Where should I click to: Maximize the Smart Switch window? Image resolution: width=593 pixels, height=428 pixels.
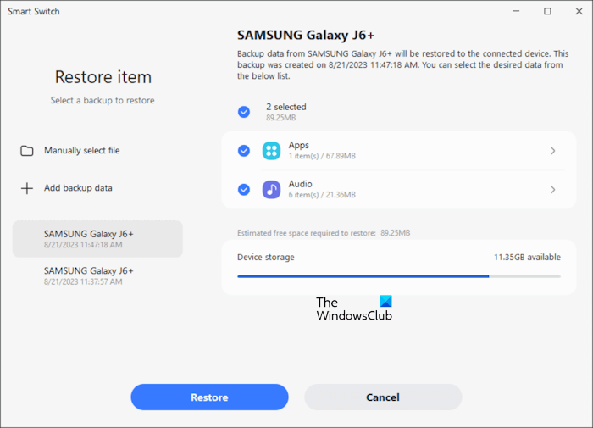pos(547,11)
